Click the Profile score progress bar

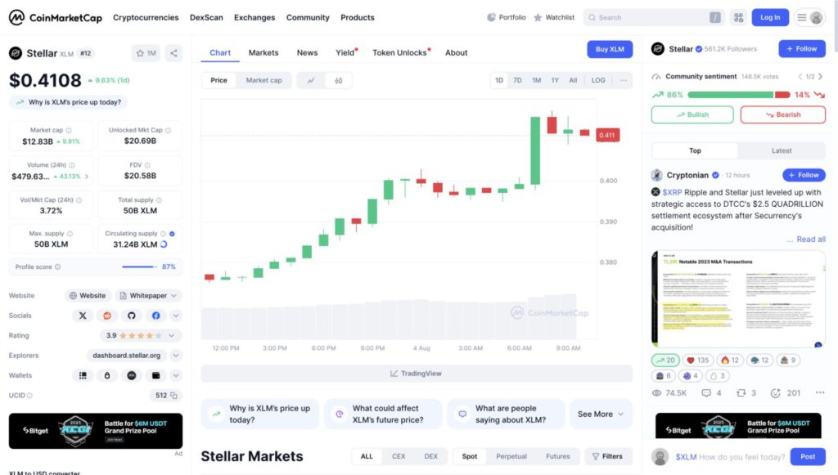tap(139, 267)
